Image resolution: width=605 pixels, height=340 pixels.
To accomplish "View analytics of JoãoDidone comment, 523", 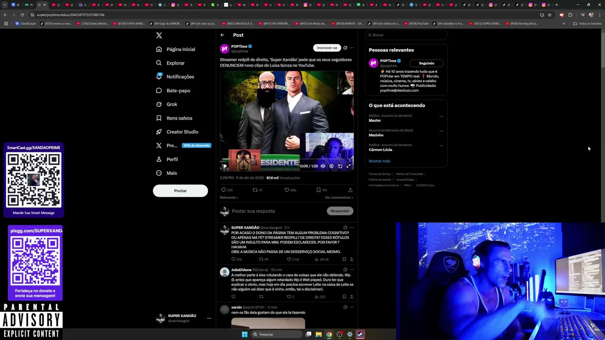I will (320, 297).
